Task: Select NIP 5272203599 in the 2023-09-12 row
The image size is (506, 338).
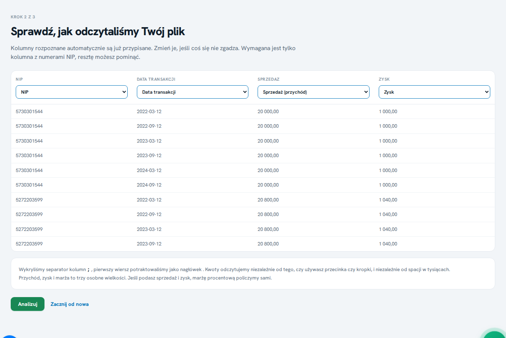Action: point(29,244)
